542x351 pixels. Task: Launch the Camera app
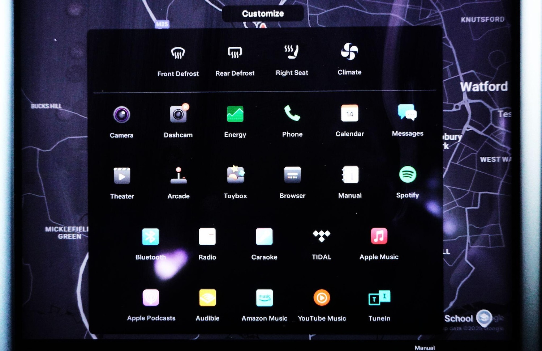[x=122, y=115]
